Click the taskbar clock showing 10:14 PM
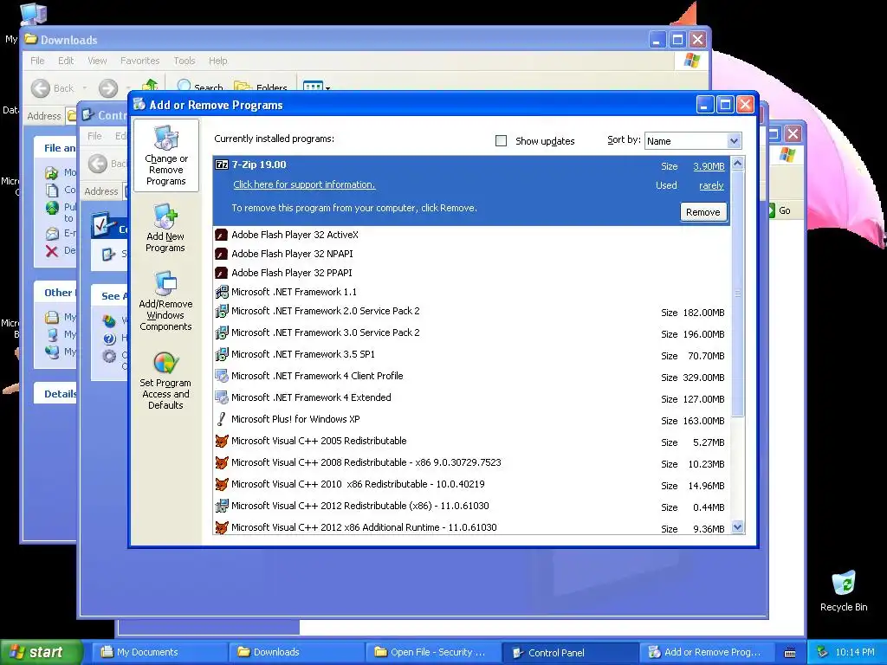 click(855, 652)
